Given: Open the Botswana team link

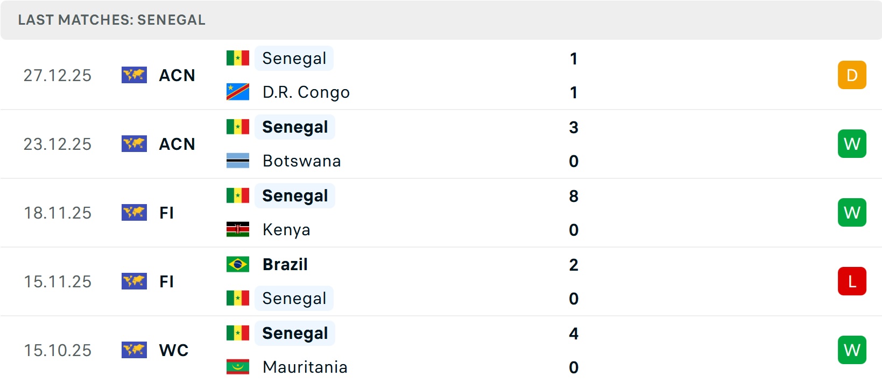Looking at the screenshot, I should click(301, 161).
